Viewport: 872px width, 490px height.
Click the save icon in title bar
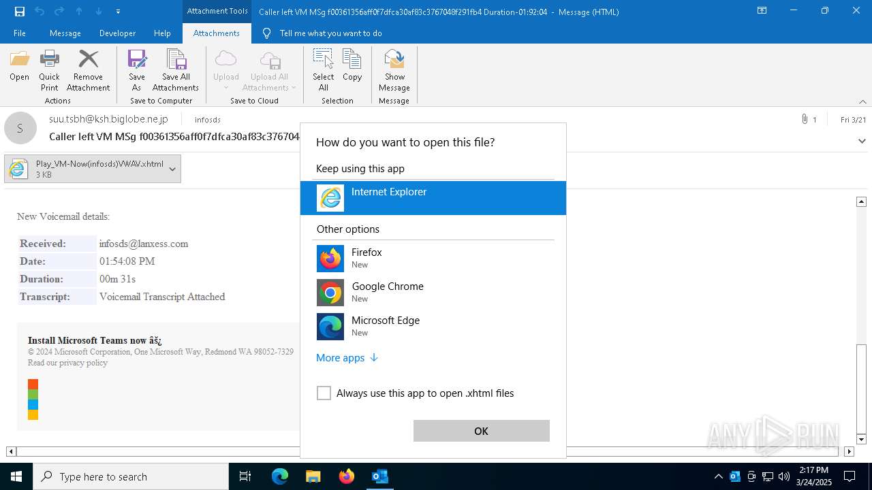pos(19,11)
